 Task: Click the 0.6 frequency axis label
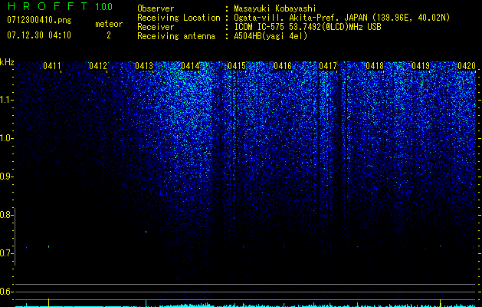point(6,292)
